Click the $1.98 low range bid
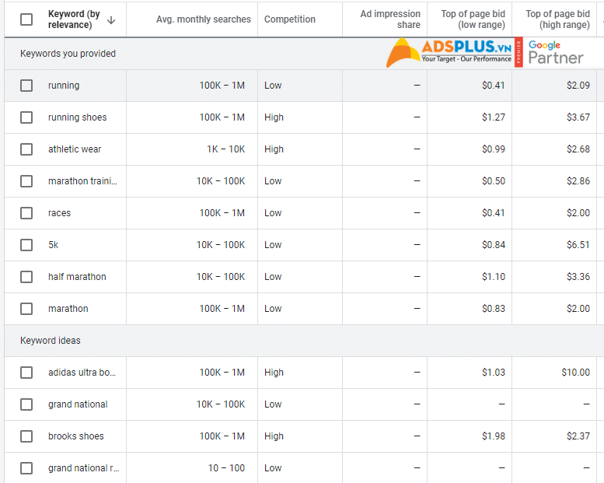 coord(494,436)
